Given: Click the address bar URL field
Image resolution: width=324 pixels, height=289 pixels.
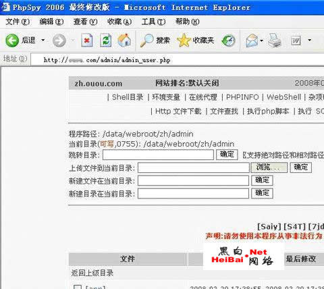Looking at the screenshot, I should (178, 60).
